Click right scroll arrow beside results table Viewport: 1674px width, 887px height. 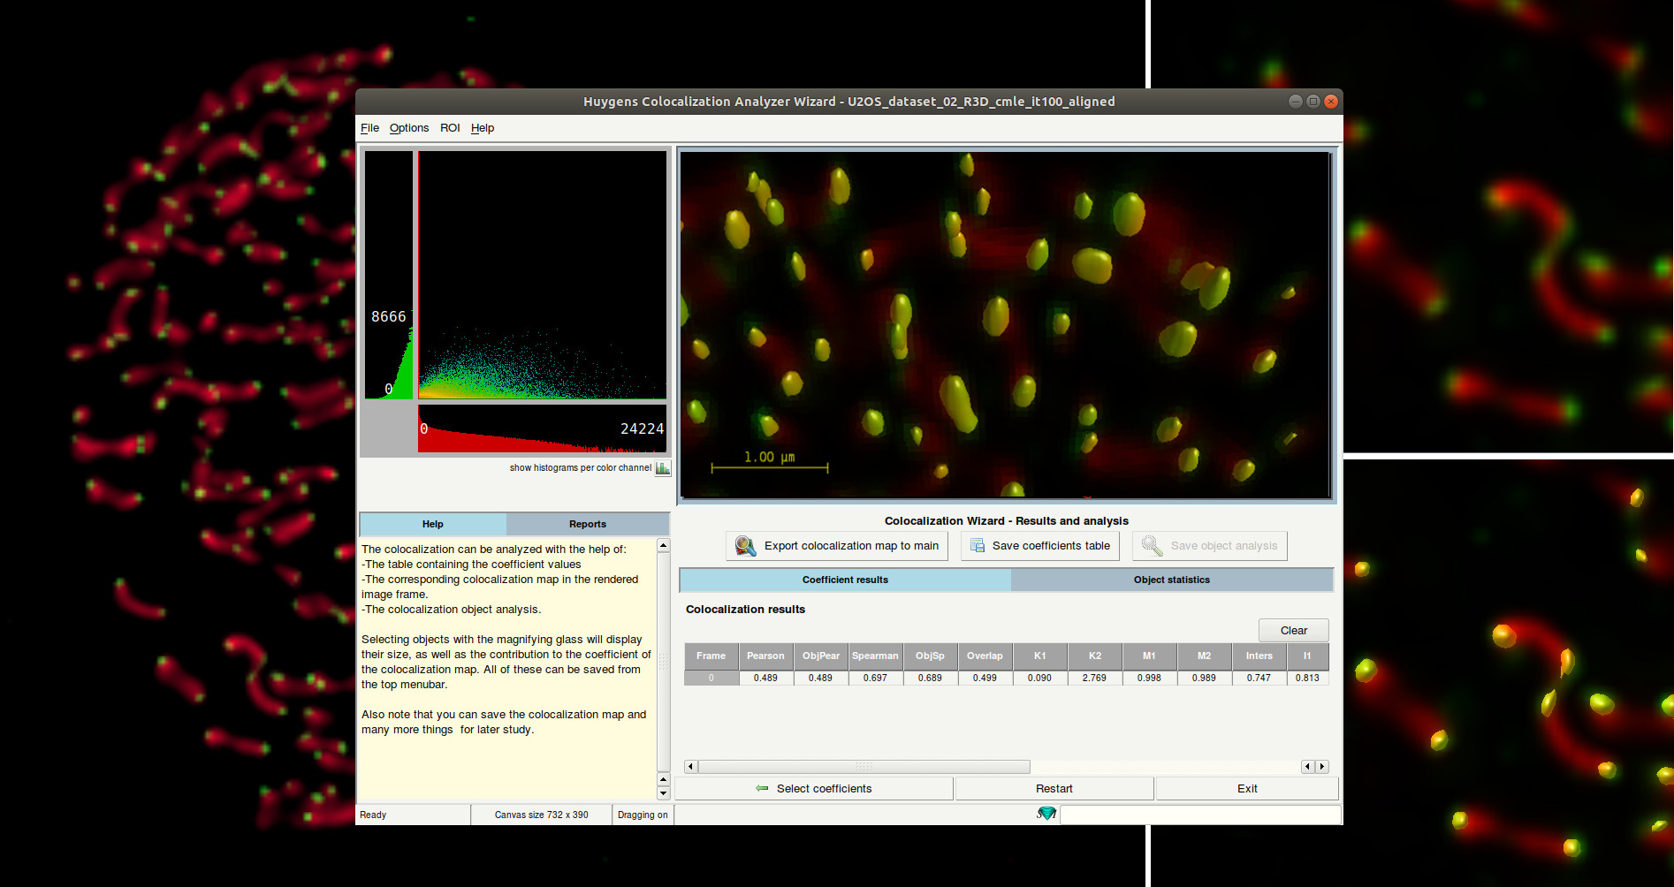1322,767
